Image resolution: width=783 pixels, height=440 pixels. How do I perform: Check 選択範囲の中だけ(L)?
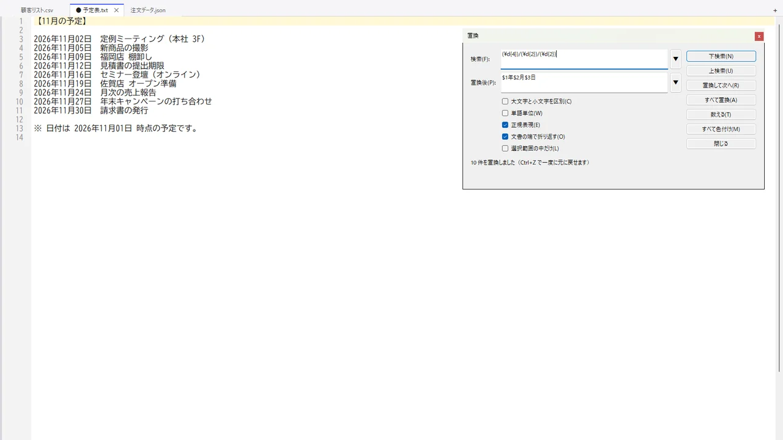click(505, 148)
